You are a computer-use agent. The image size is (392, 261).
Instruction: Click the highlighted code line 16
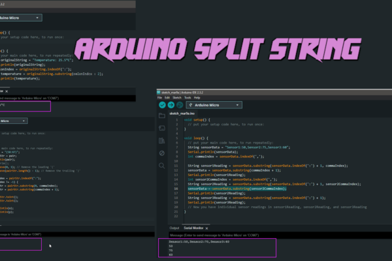coord(237,189)
